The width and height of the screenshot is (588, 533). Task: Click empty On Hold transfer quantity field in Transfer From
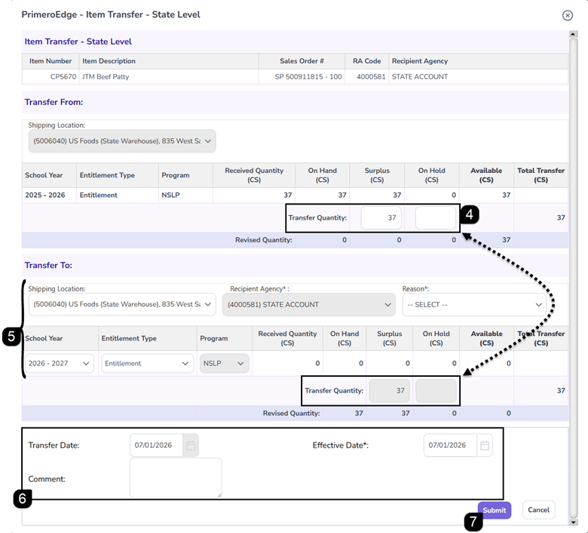[436, 218]
